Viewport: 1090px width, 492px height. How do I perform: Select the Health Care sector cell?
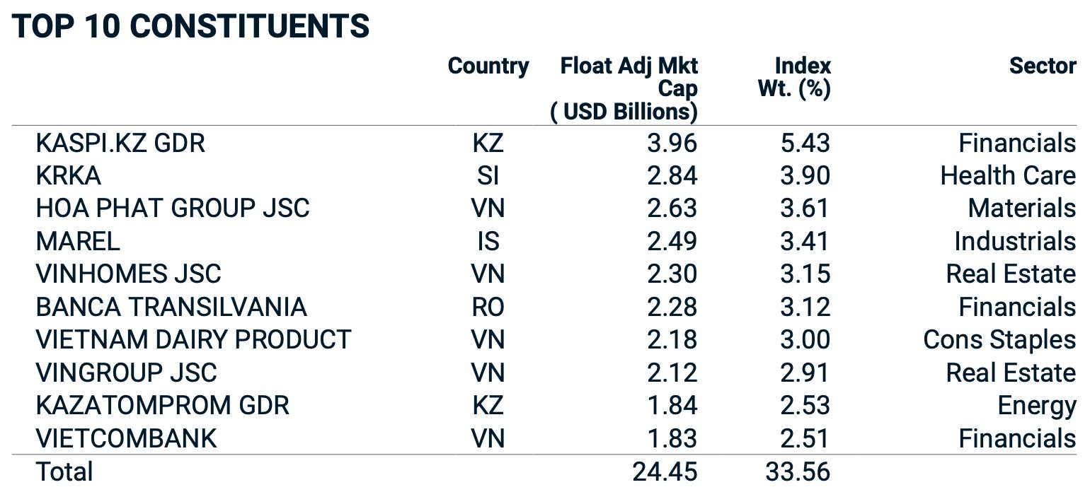pyautogui.click(x=1008, y=176)
